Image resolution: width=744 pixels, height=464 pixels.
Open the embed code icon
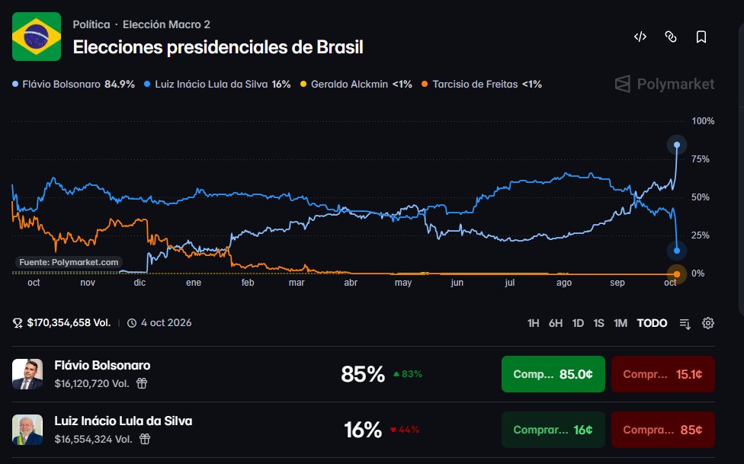click(640, 37)
